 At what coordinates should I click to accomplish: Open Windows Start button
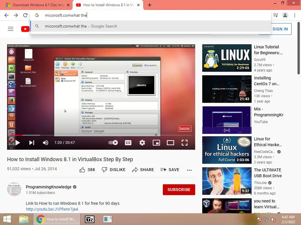7,219
